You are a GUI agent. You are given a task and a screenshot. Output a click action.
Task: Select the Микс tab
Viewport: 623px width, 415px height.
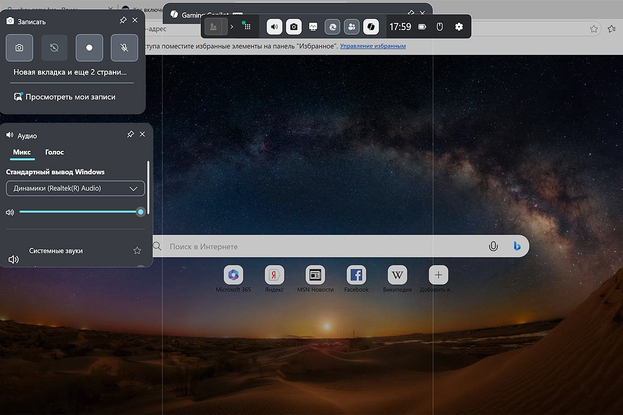(x=22, y=152)
